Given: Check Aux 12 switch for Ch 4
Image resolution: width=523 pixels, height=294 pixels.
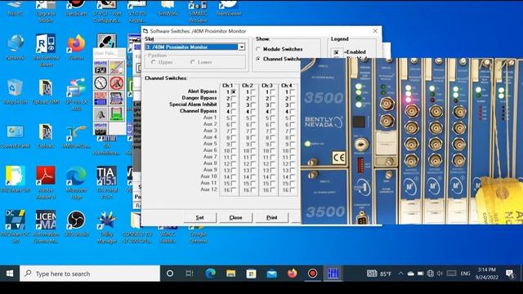Looking at the screenshot, I should (x=293, y=190).
